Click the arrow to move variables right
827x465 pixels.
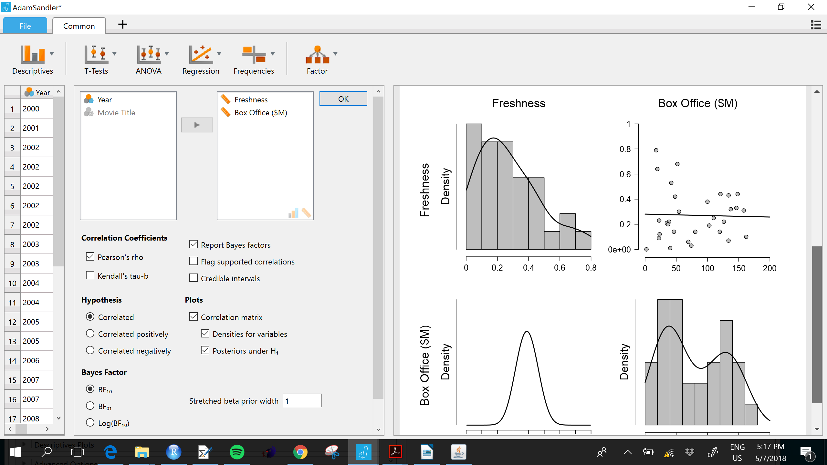(x=197, y=125)
